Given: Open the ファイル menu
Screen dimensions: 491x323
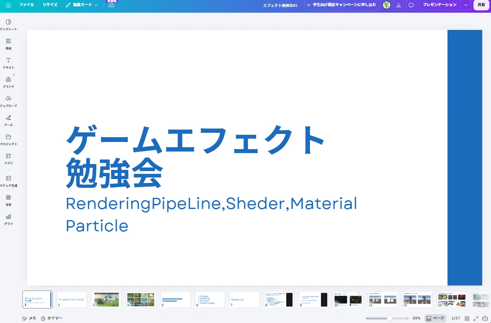Looking at the screenshot, I should (x=26, y=5).
